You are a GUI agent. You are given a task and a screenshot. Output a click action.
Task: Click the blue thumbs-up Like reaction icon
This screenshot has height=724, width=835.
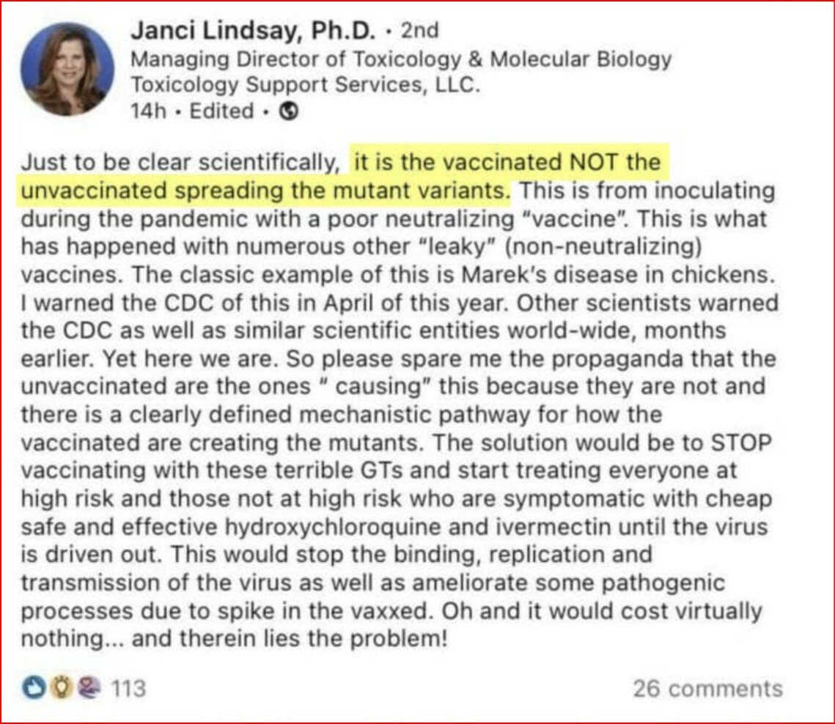coord(34,688)
